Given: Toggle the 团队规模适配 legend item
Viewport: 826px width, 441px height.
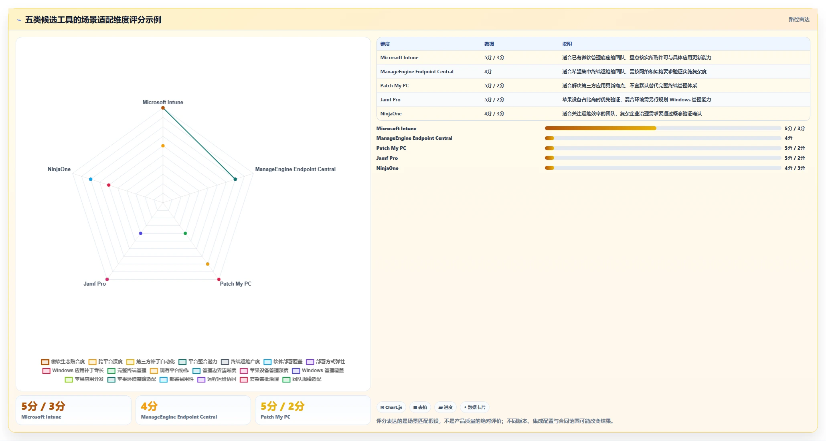Looking at the screenshot, I should tap(302, 379).
